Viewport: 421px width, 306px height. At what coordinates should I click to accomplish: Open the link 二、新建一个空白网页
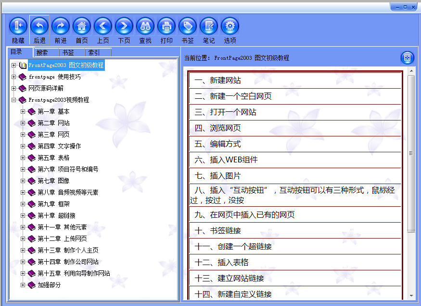233,96
